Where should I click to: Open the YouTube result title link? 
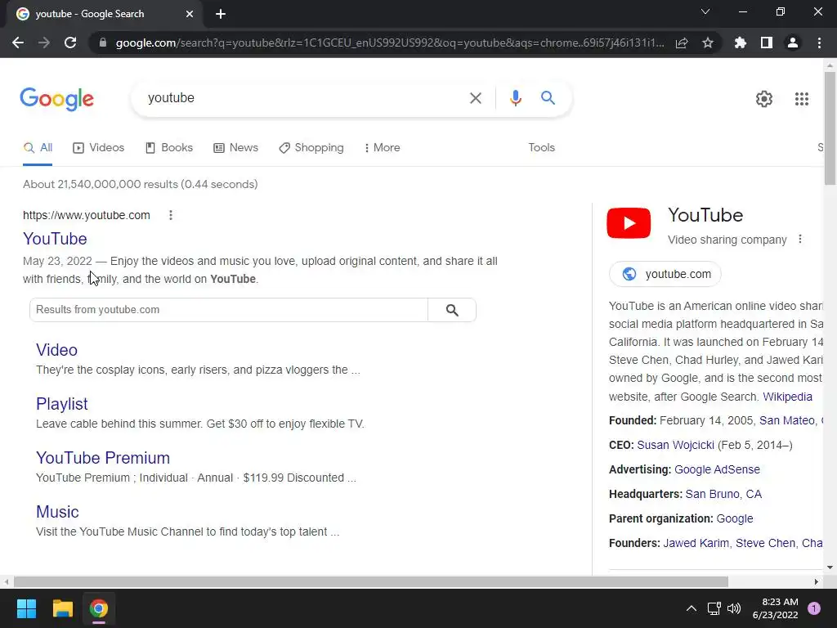55,239
